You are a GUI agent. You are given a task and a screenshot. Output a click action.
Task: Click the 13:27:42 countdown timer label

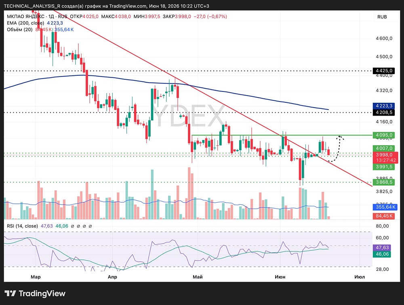[x=386, y=160]
